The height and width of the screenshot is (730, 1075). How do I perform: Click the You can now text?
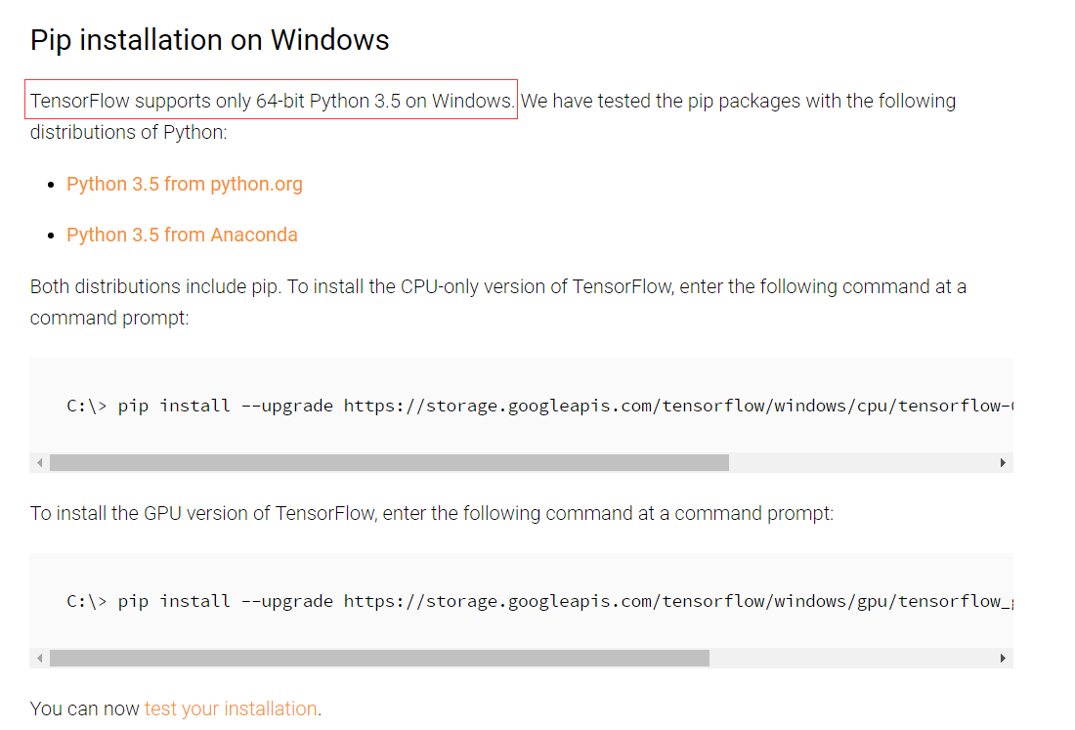(x=84, y=709)
